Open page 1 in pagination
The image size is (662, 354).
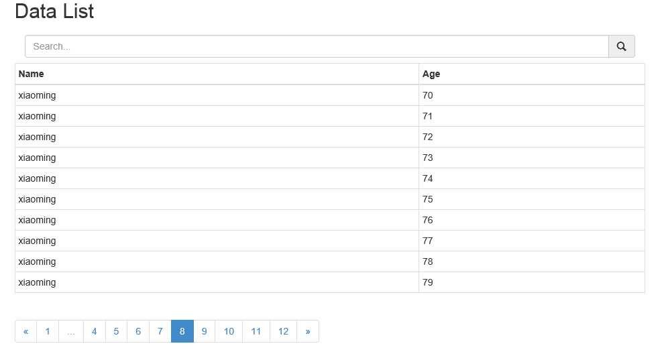[x=48, y=331]
